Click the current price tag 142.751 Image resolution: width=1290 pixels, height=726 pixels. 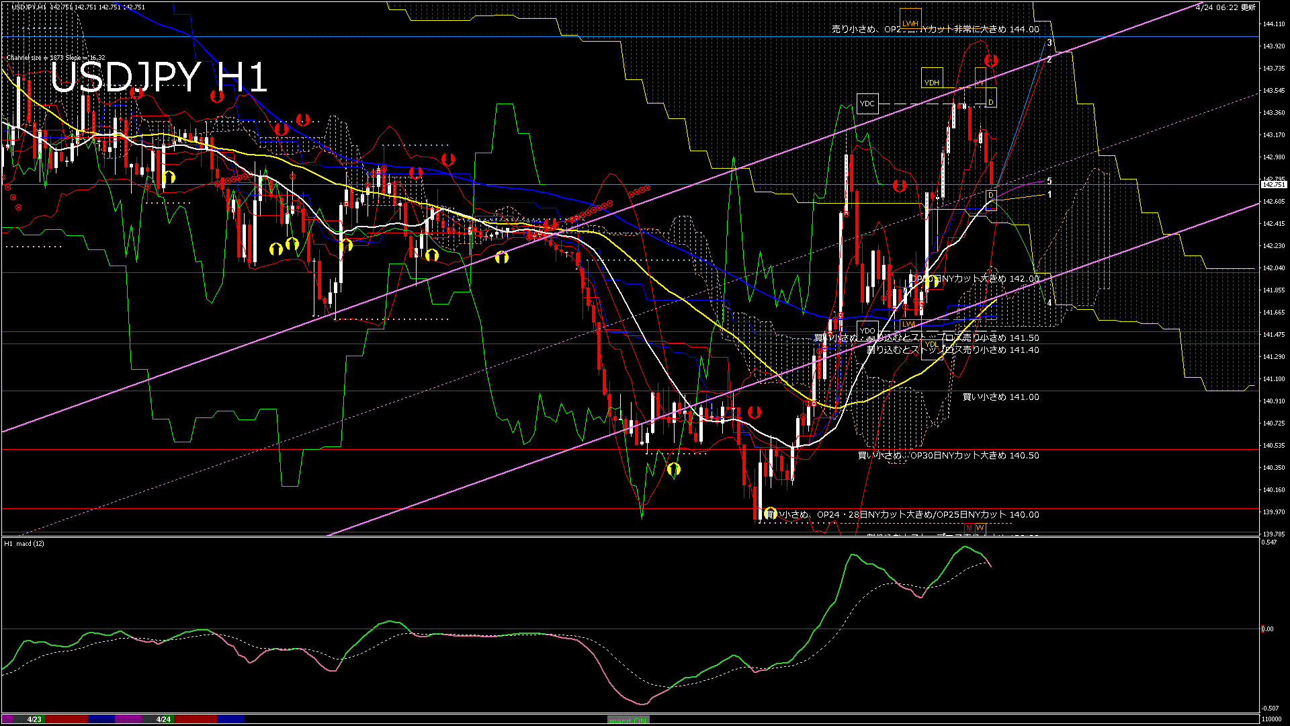[x=1273, y=184]
